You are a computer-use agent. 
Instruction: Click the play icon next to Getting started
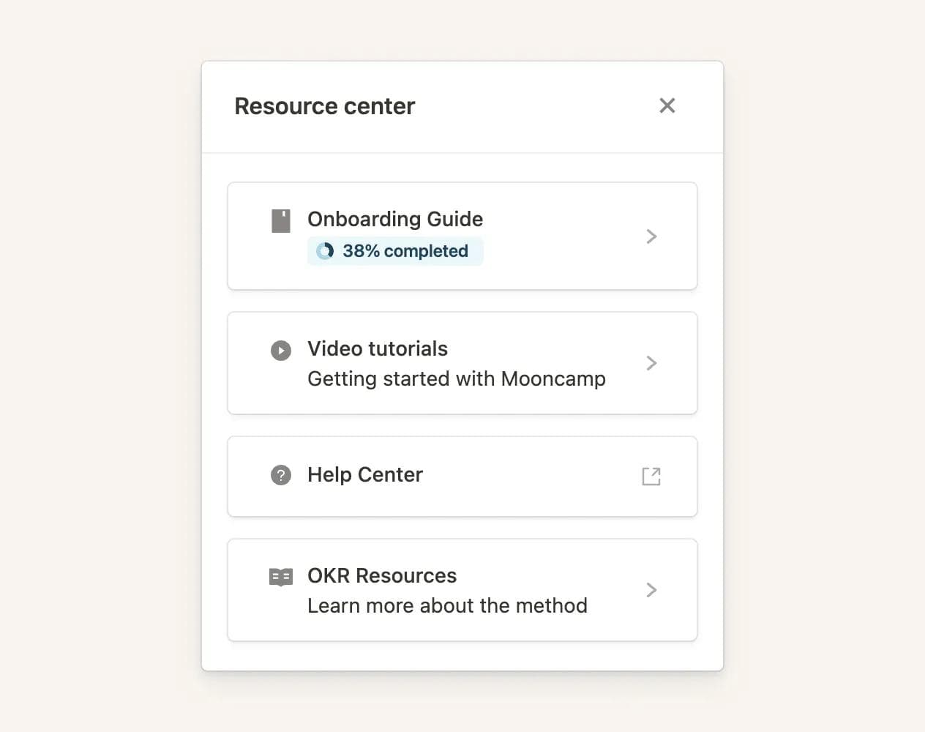click(x=281, y=350)
